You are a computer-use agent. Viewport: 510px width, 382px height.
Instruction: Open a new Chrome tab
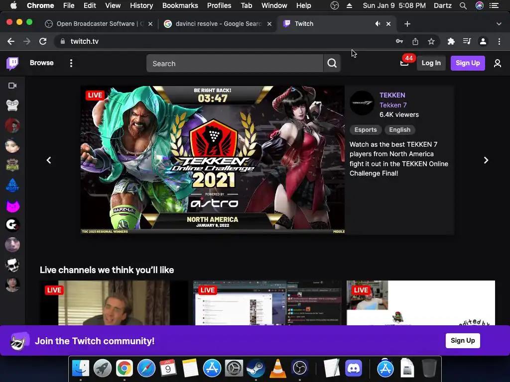(x=407, y=24)
